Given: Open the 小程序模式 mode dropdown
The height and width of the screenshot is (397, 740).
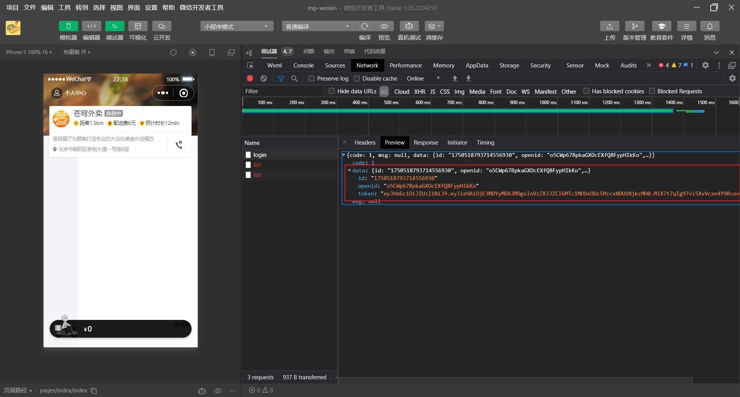Looking at the screenshot, I should 237,26.
